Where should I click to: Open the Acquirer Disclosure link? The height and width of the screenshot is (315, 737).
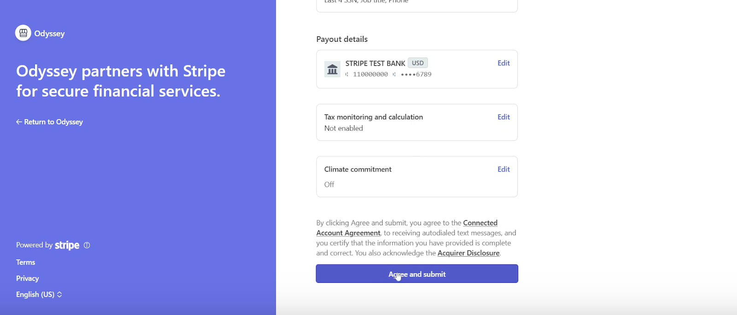pyautogui.click(x=468, y=253)
